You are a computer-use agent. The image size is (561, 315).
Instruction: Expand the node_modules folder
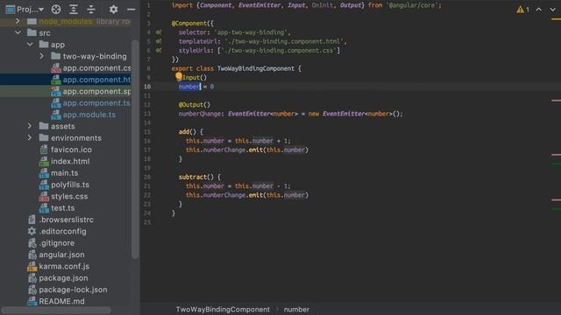18,21
